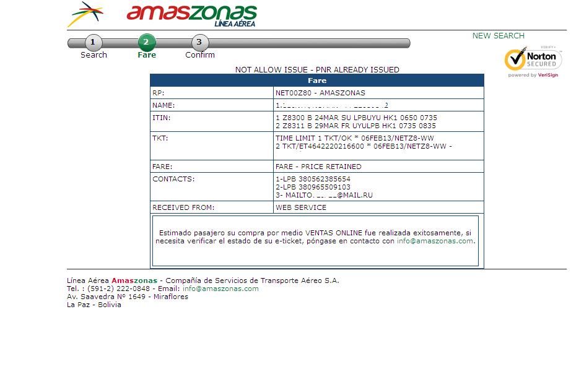Open the footer Email info@amaszonas.com link
584x387 pixels.
(220, 289)
